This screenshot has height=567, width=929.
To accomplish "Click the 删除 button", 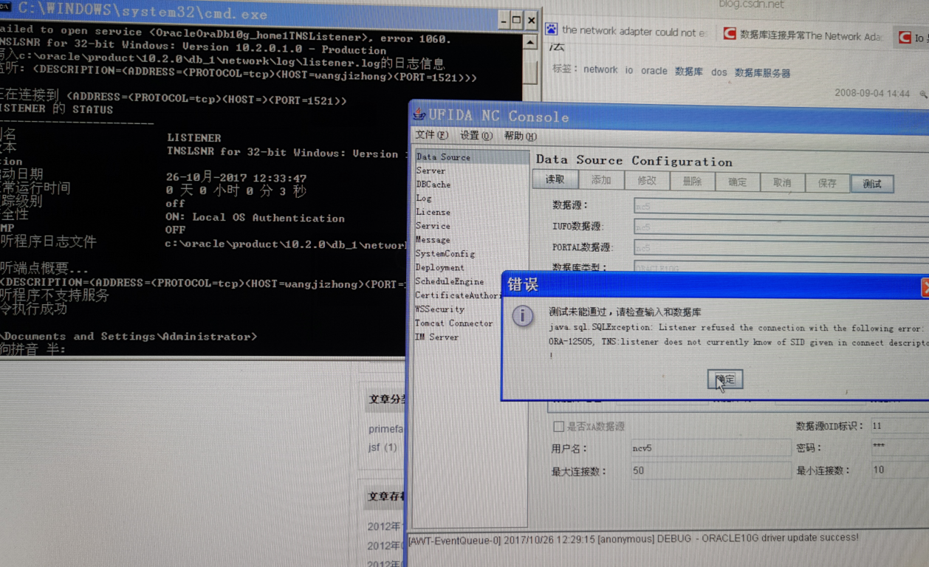I will click(692, 181).
